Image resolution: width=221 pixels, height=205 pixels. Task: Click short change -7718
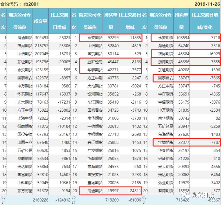[215, 38]
